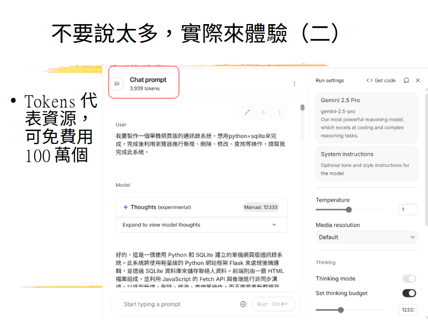Viewport: 428px width, 321px height.
Task: Adjust the Temperature slider
Action: click(349, 210)
